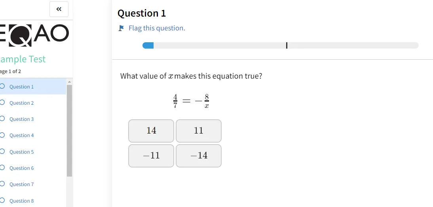Select the circle beside Question 2

(x=2, y=103)
